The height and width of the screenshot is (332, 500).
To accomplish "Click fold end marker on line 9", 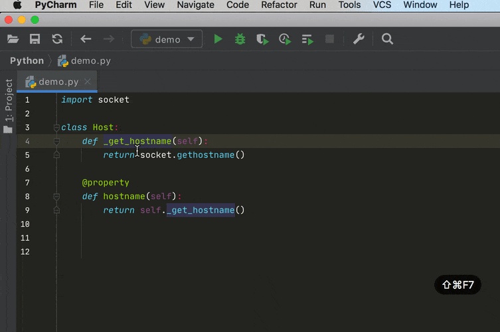I will click(x=56, y=210).
